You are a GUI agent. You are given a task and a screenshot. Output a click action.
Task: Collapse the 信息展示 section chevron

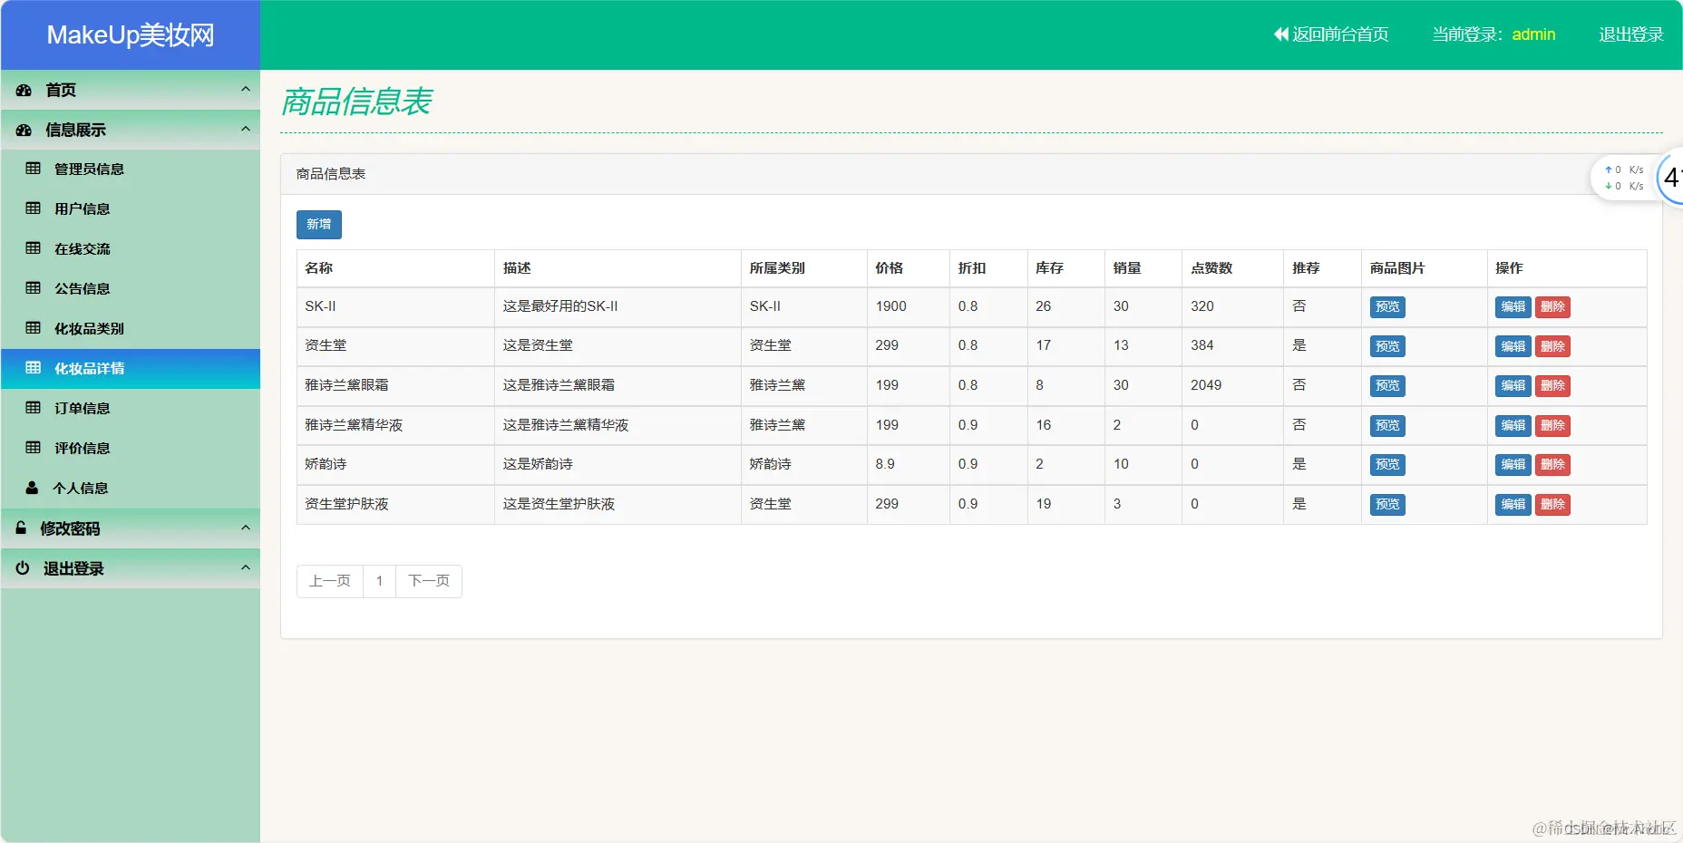click(x=245, y=129)
